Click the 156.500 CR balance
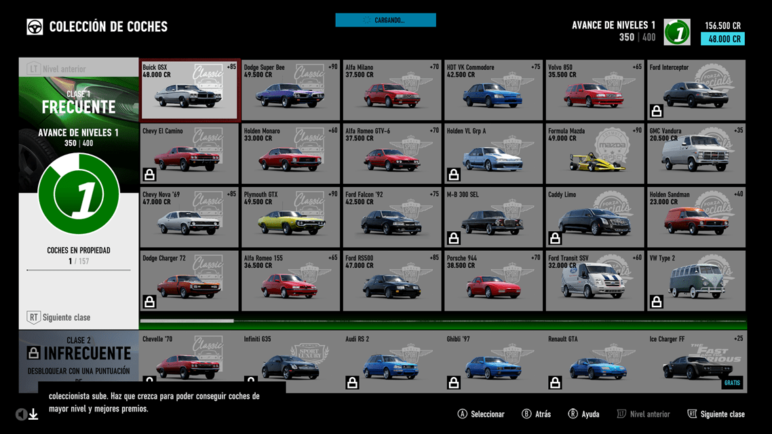 (x=722, y=26)
